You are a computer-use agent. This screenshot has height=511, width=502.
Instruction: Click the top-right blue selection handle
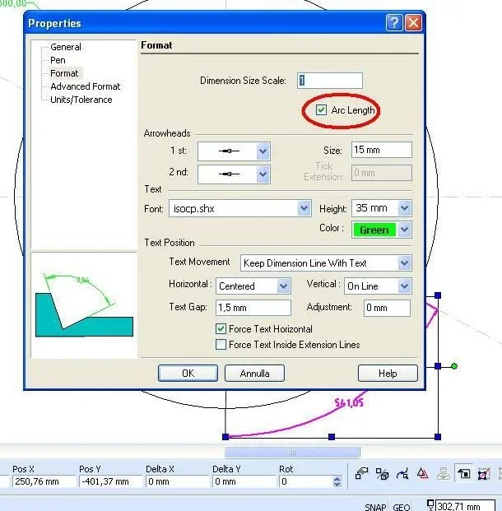(438, 295)
